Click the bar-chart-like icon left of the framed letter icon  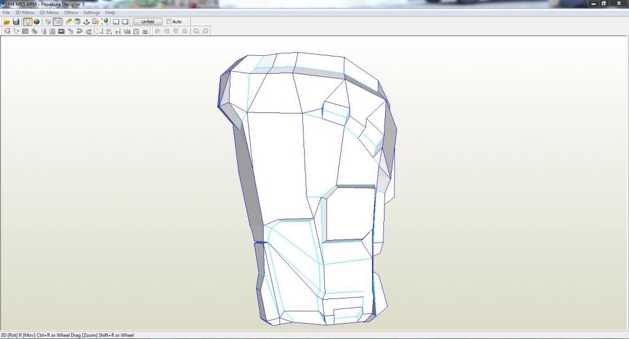[127, 31]
